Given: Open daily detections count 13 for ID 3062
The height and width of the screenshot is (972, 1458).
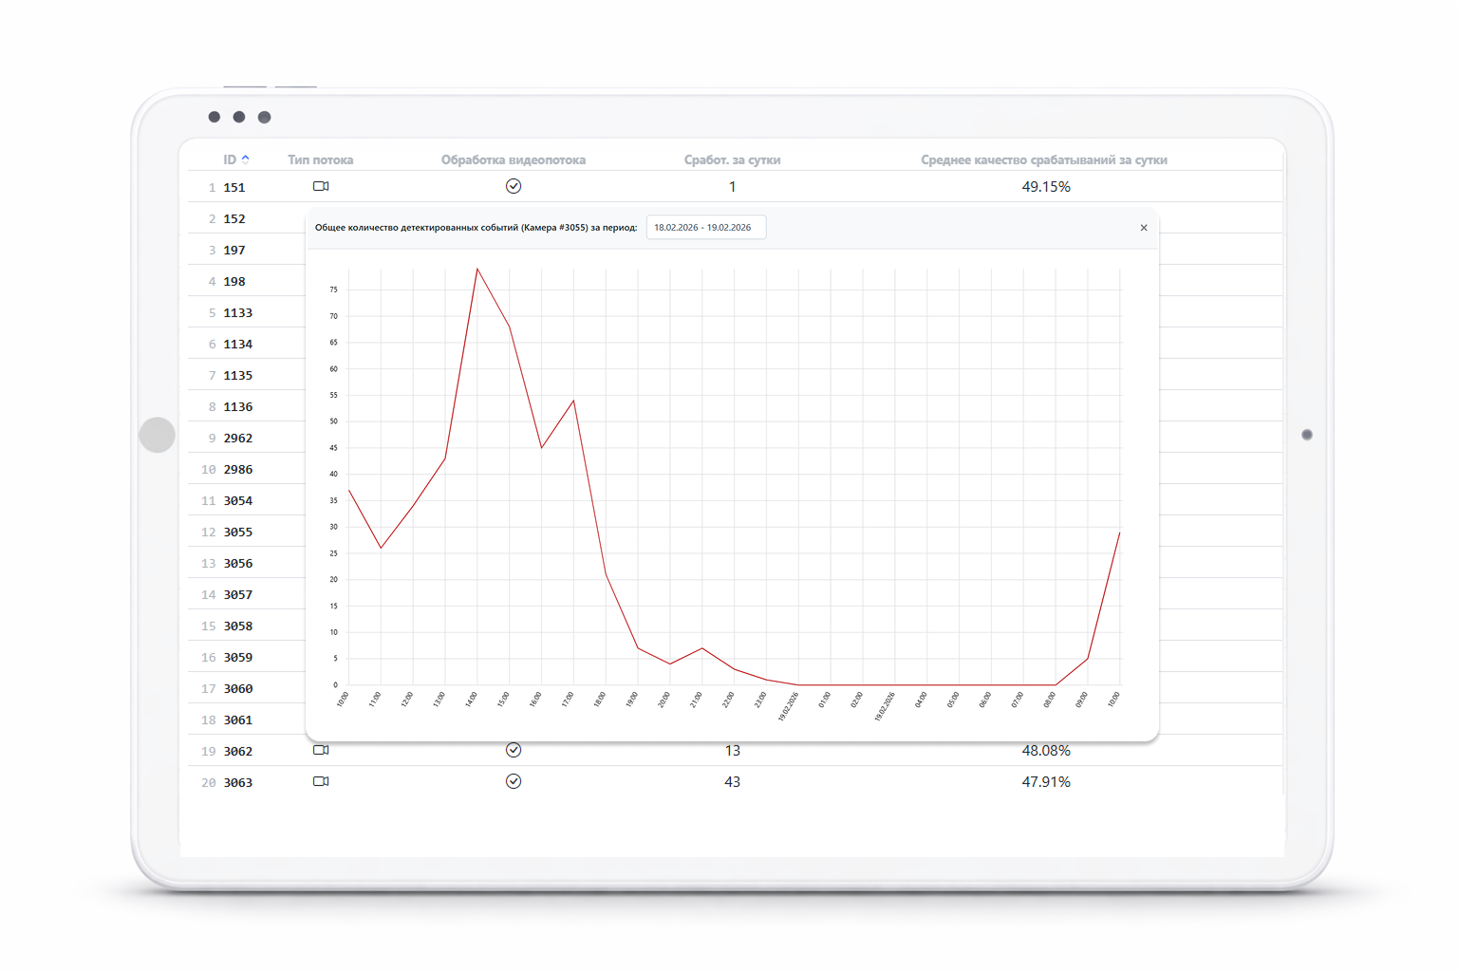Looking at the screenshot, I should click(x=732, y=751).
